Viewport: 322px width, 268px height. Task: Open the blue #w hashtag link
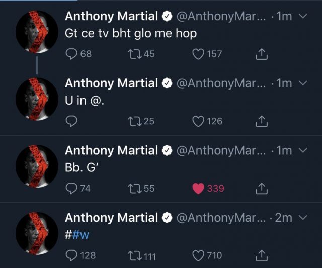80,235
